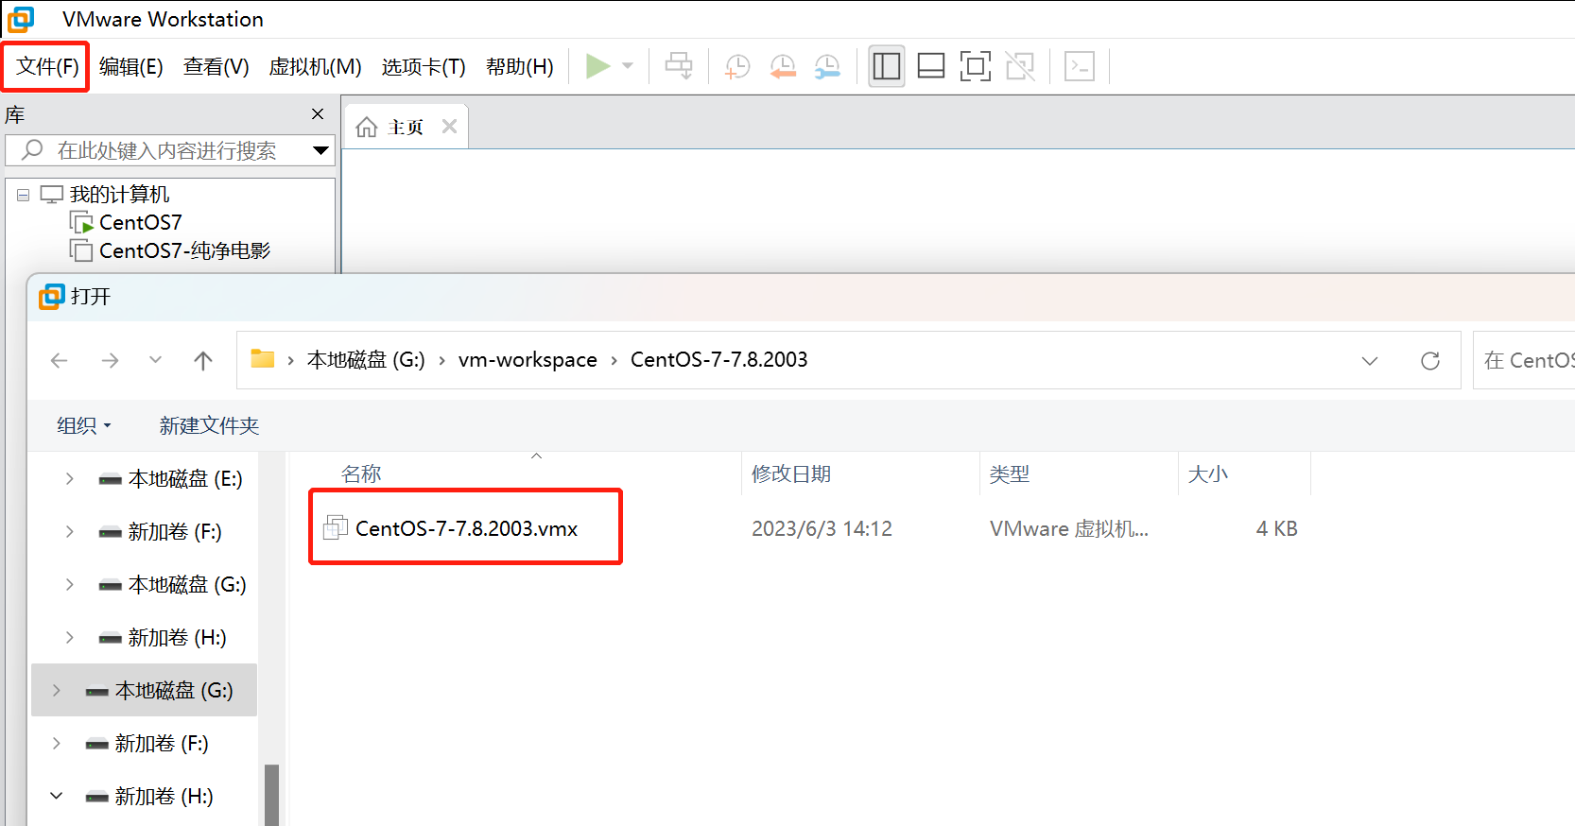1575x826 pixels.
Task: Expand the address bar history dropdown
Action: click(1370, 361)
